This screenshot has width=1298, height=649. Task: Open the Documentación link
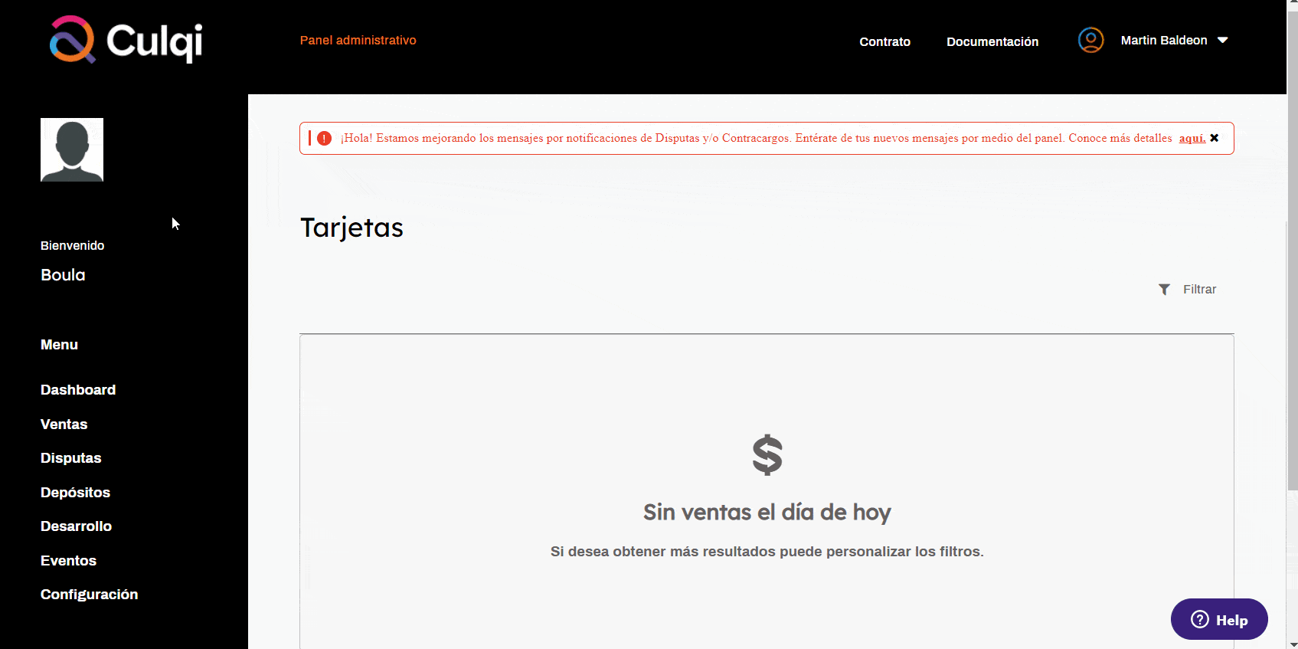point(992,41)
